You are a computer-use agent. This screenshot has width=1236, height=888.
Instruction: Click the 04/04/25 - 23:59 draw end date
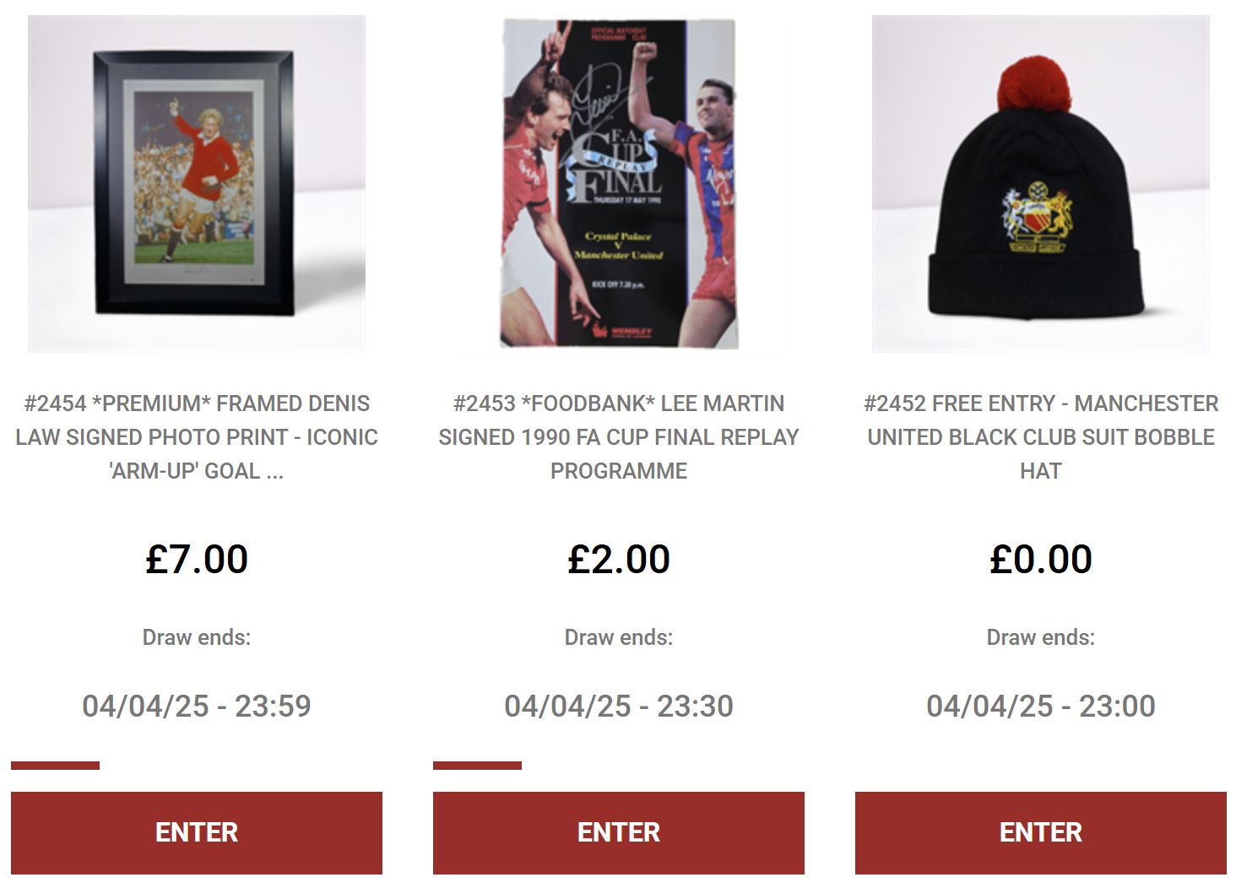tap(197, 706)
